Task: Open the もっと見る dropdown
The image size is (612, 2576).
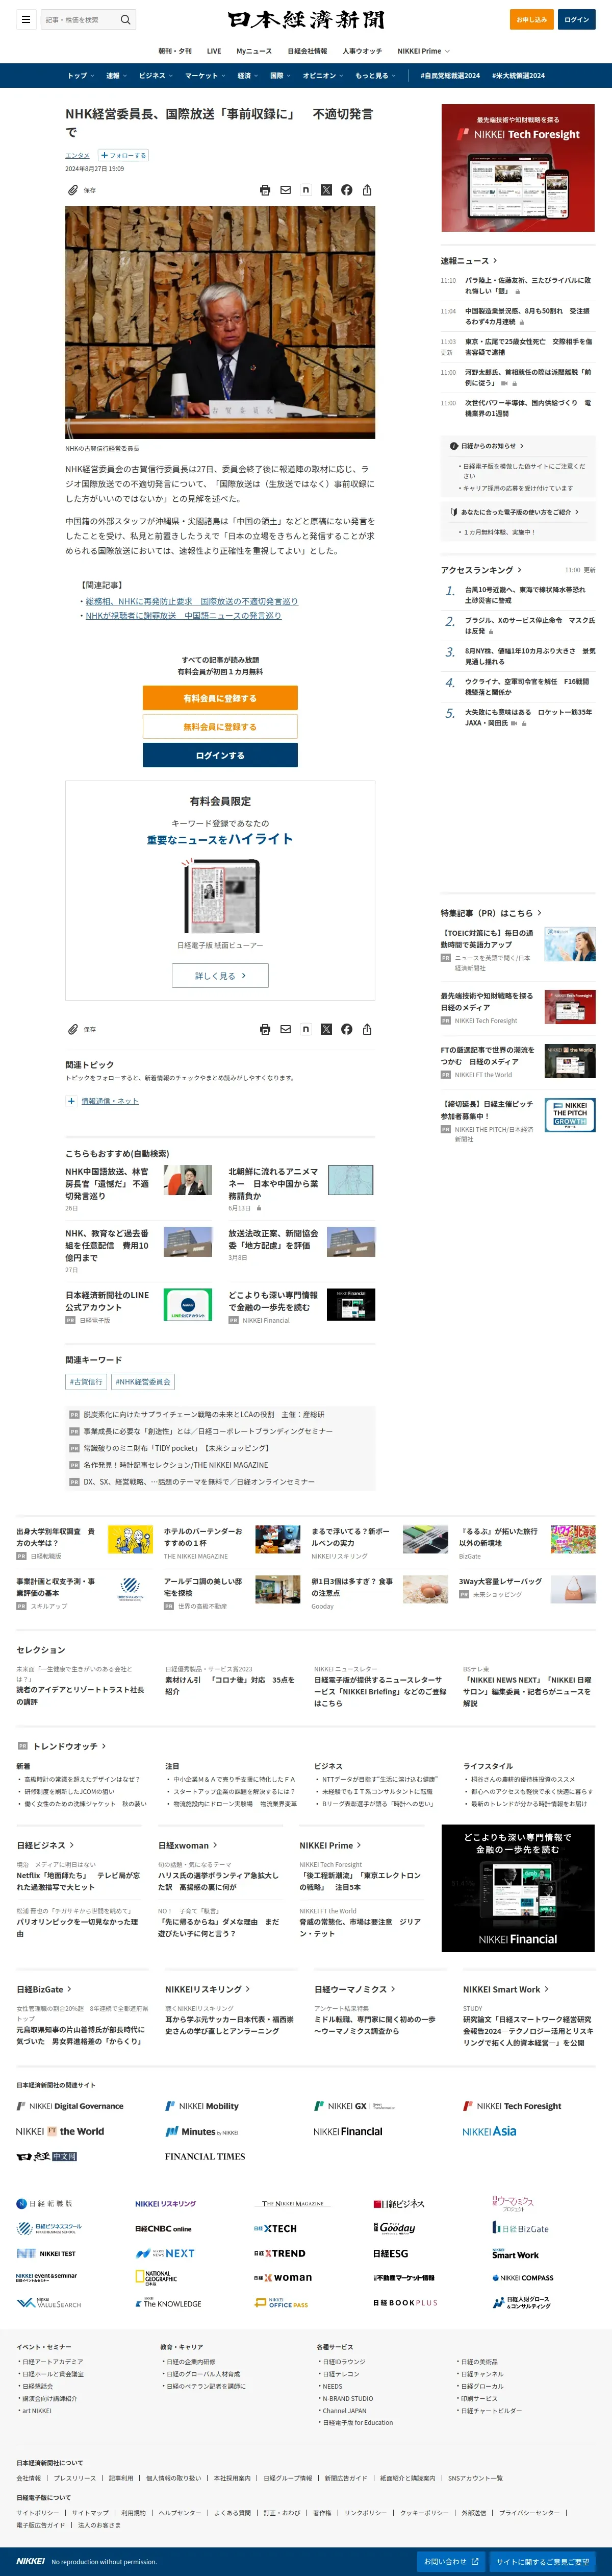Action: (x=375, y=75)
